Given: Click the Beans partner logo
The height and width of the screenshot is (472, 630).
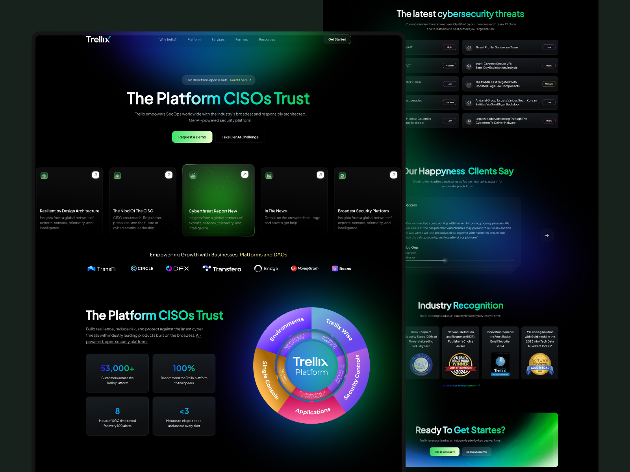Looking at the screenshot, I should coord(342,269).
